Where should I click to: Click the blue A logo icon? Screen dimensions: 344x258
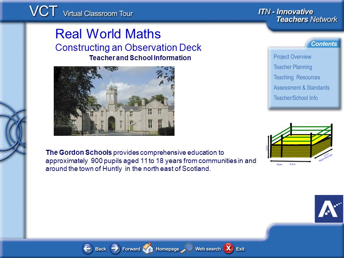(x=329, y=209)
